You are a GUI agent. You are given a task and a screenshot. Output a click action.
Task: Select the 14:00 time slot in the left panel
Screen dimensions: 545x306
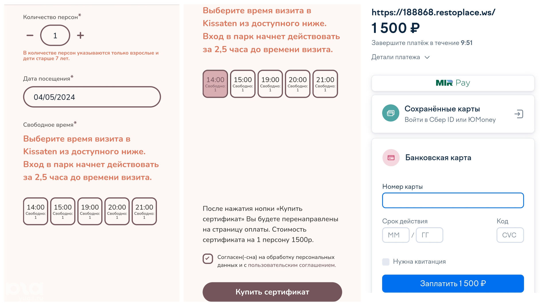click(x=36, y=211)
